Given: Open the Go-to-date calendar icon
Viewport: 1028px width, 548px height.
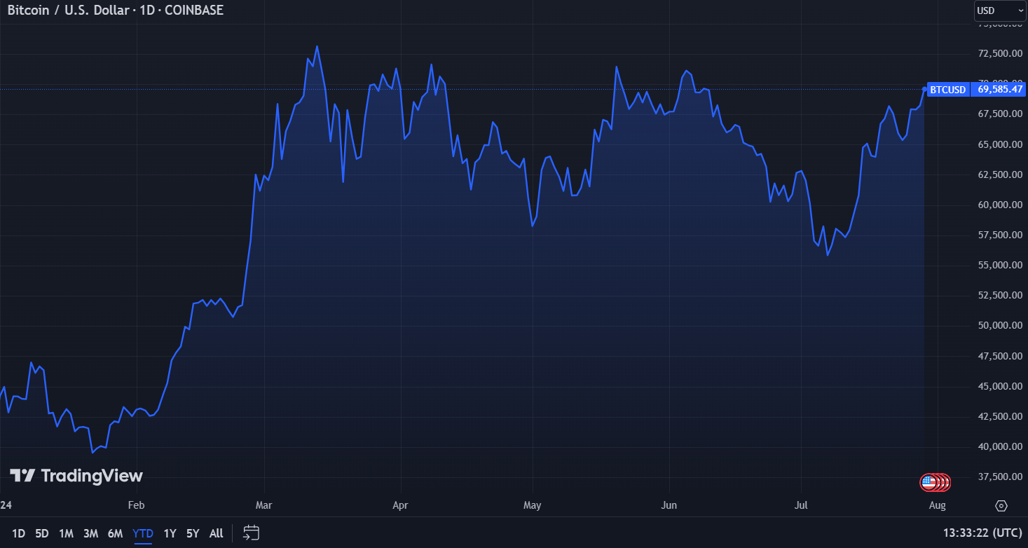Looking at the screenshot, I should (x=251, y=533).
